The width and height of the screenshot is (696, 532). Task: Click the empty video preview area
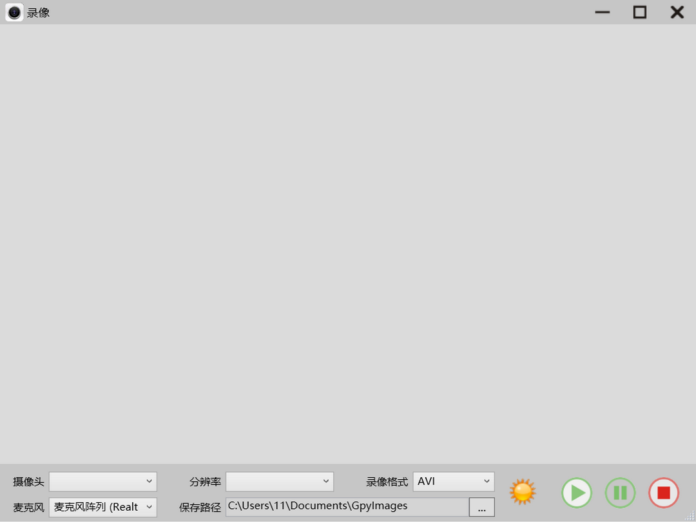coord(348,245)
